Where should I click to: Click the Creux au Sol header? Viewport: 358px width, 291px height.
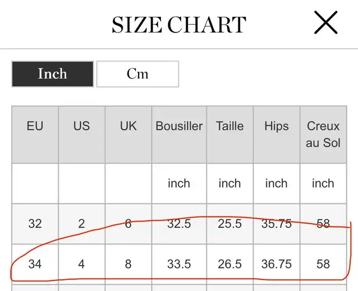click(x=323, y=135)
